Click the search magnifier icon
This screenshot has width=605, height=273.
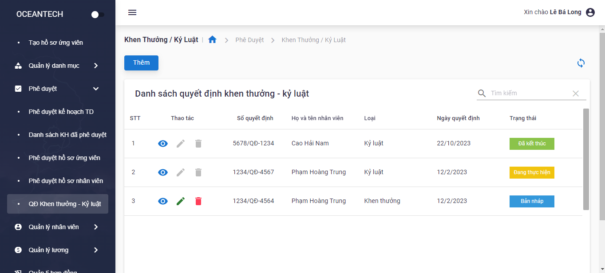[x=482, y=94]
